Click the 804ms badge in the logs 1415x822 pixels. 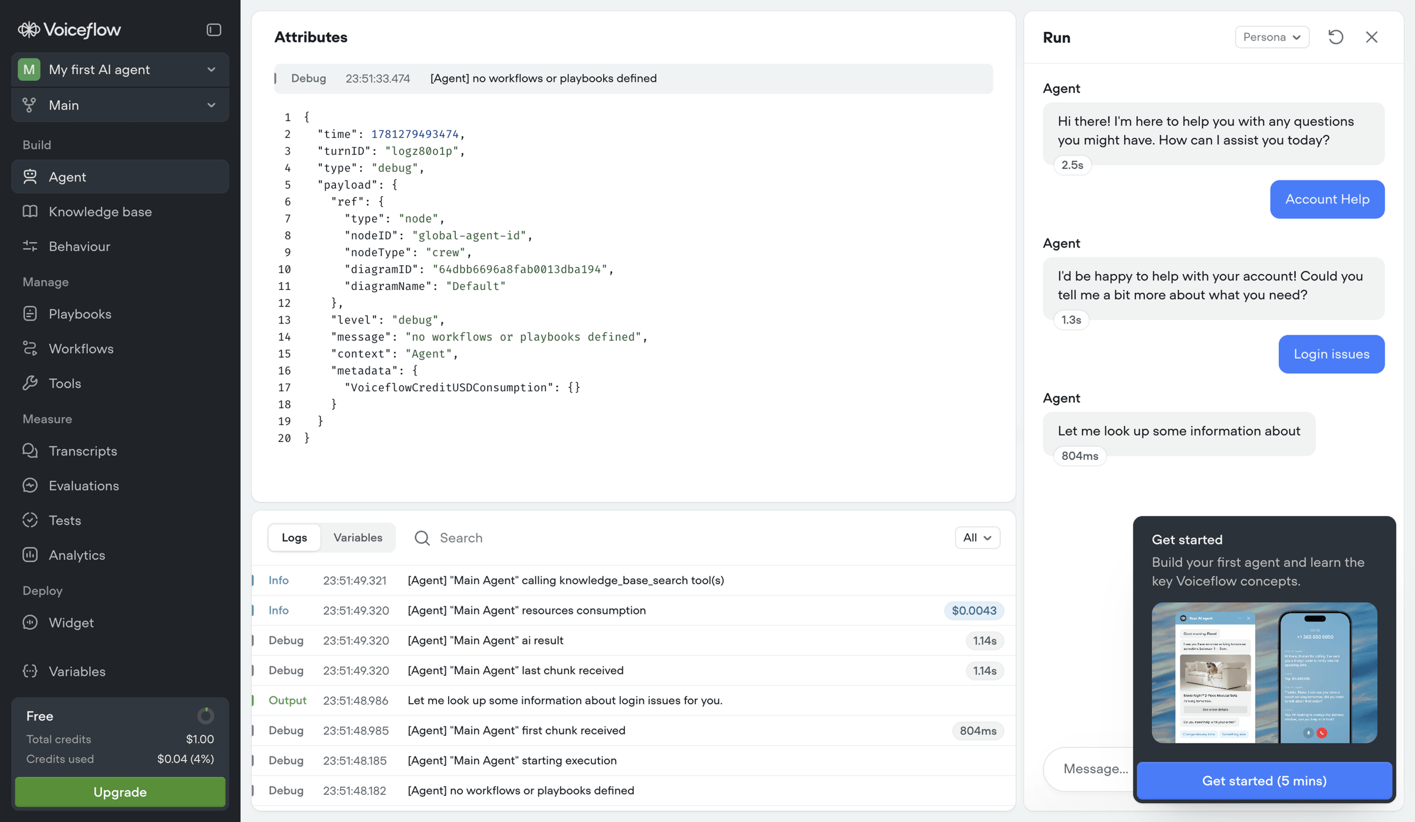(978, 731)
